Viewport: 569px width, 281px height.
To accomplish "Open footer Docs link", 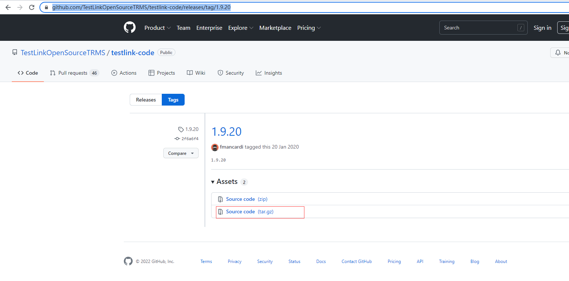I will (321, 262).
